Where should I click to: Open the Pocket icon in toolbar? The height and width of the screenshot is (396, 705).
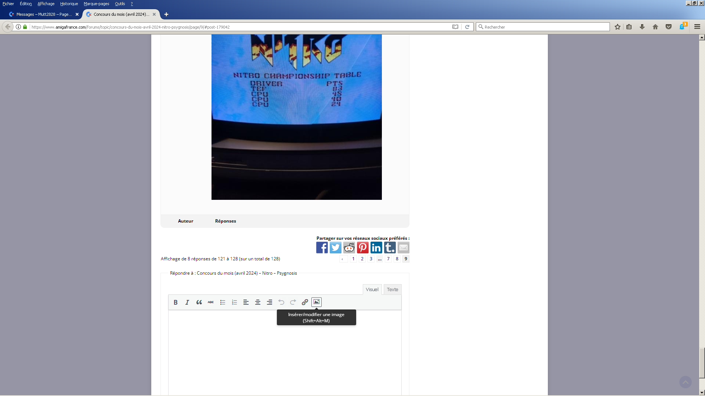tap(669, 27)
